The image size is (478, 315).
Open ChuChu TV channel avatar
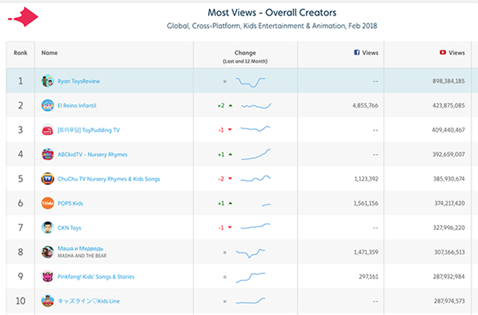click(x=48, y=179)
